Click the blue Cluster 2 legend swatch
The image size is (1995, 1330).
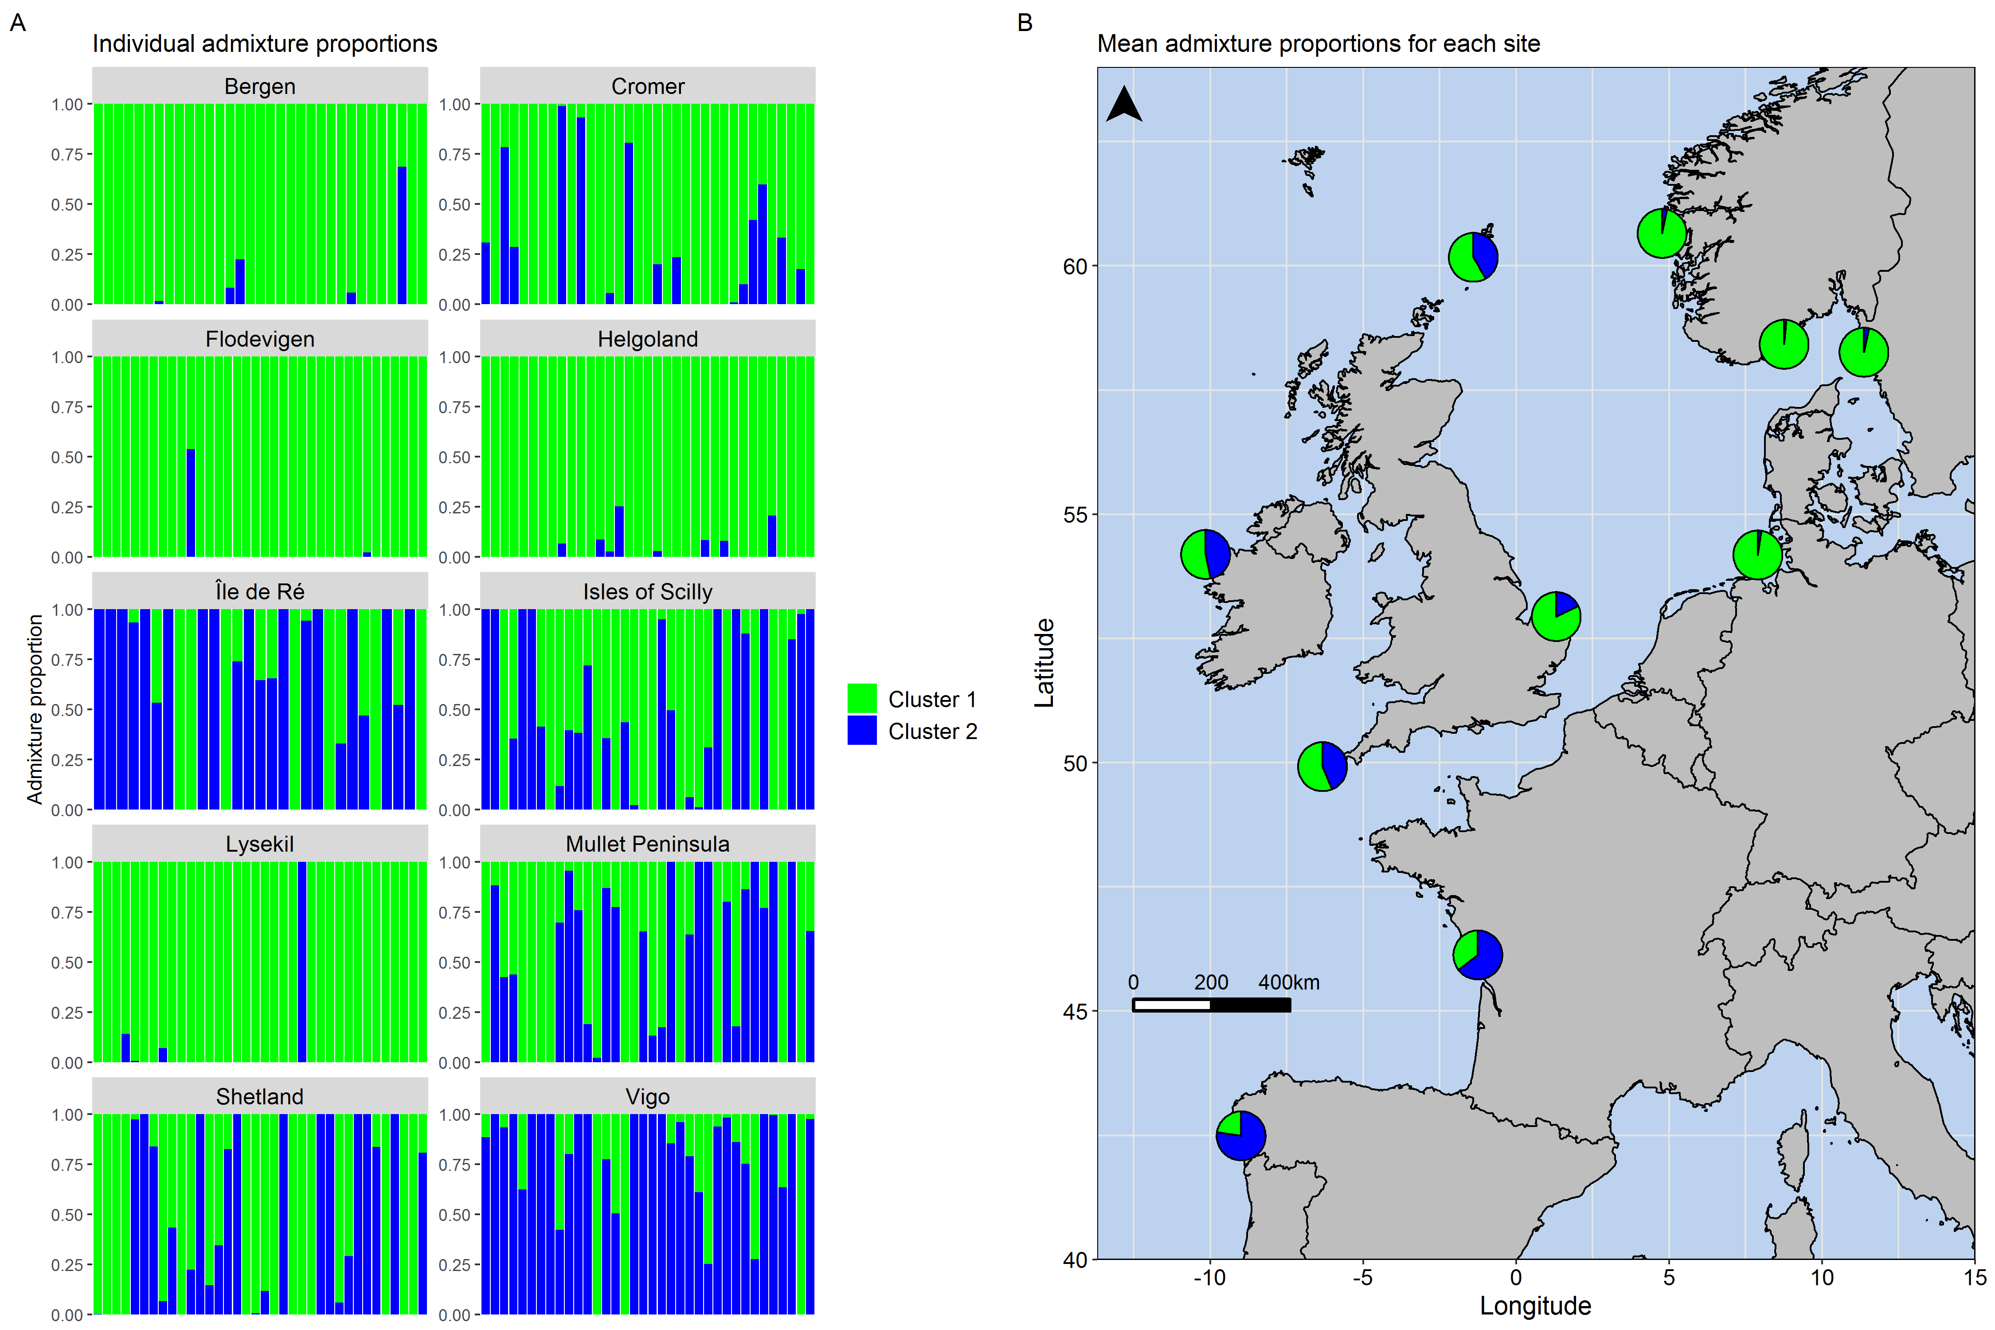point(862,731)
